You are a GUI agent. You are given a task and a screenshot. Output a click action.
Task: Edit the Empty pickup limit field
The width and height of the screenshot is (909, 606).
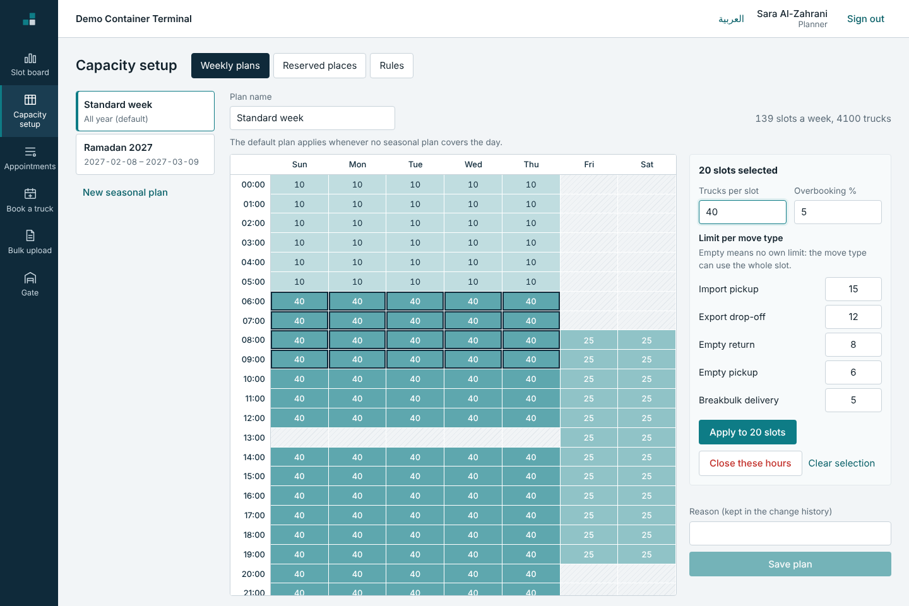pos(853,372)
